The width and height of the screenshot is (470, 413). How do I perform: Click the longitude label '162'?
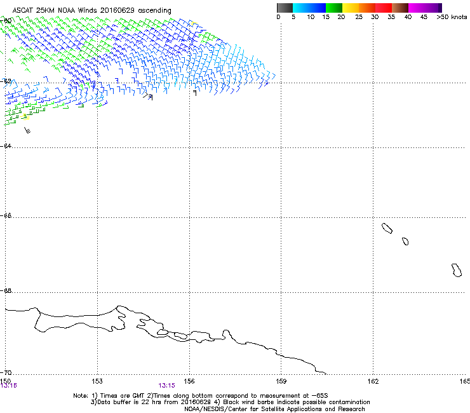point(373,381)
